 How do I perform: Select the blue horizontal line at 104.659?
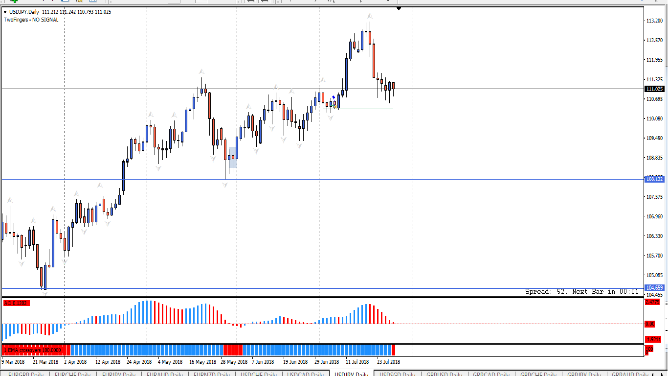323,288
